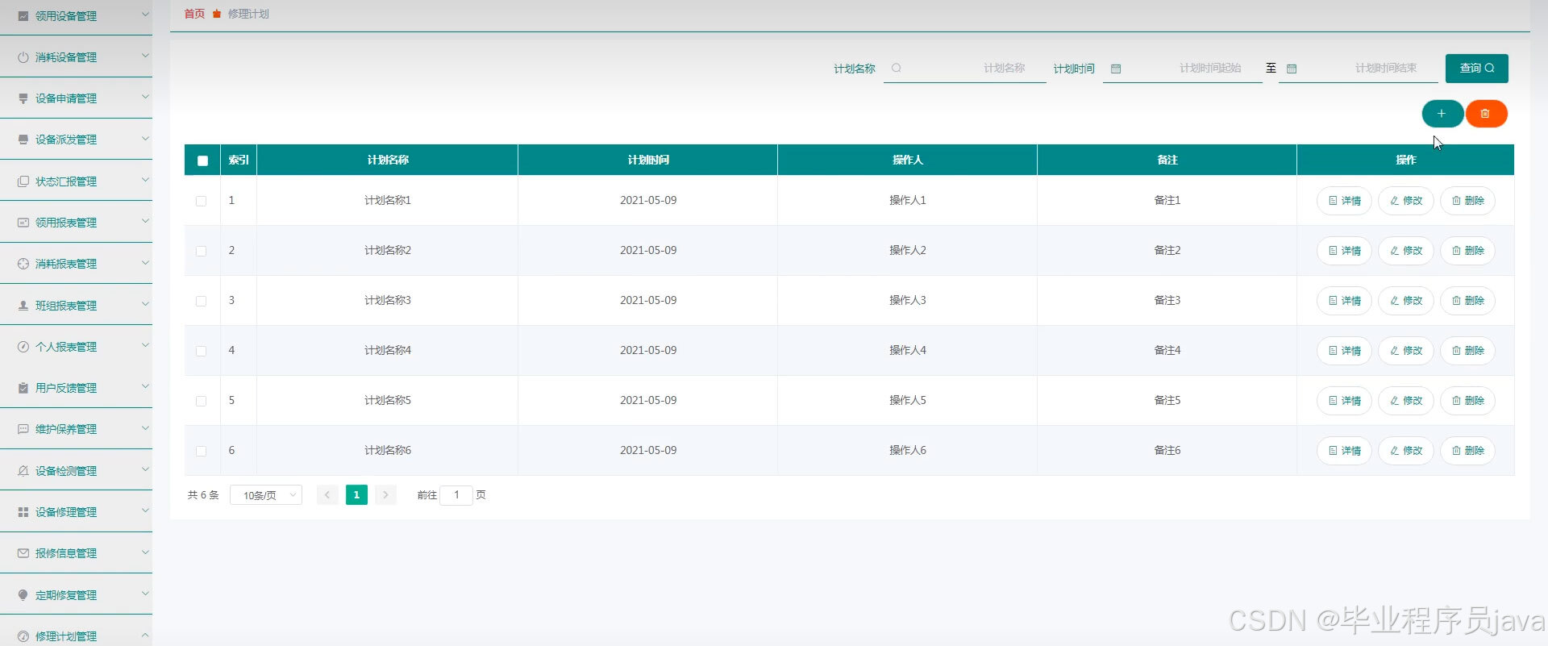Click the 计划时间结束 date input
The height and width of the screenshot is (646, 1548).
click(x=1358, y=69)
